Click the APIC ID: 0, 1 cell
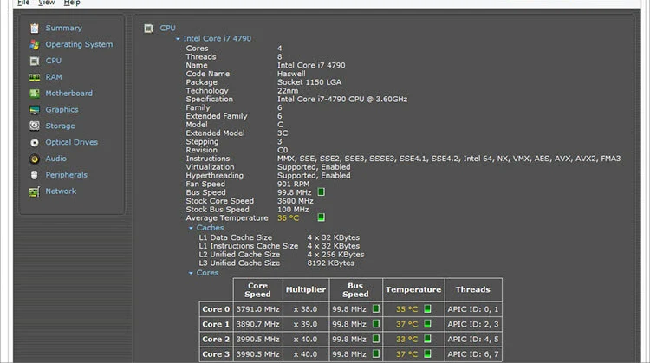Viewport: 650px width, 363px height. coord(473,309)
